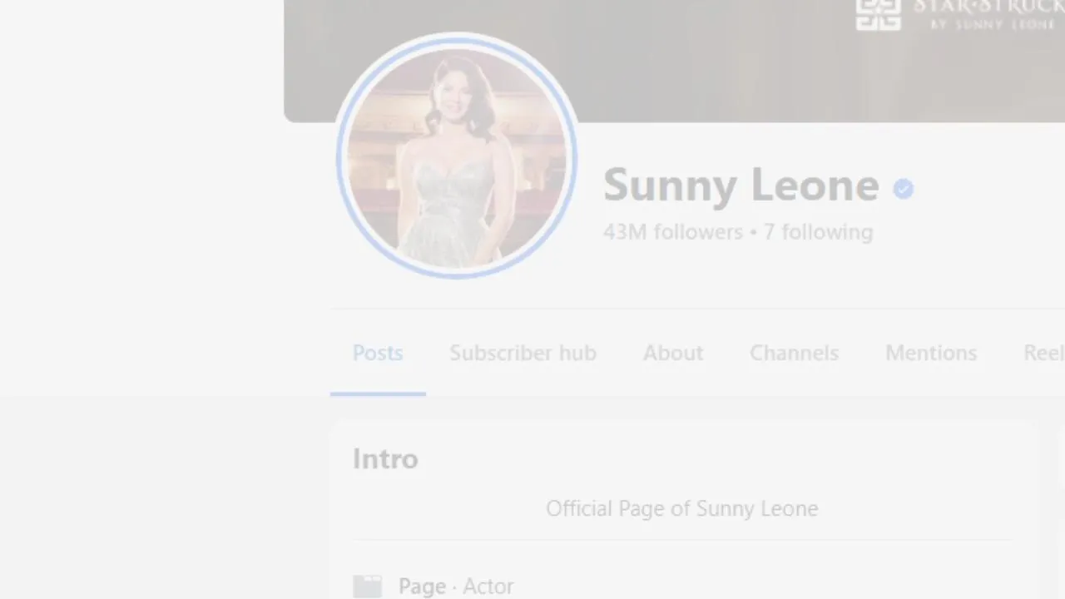The height and width of the screenshot is (599, 1065).
Task: Click the Star Struck logo on cover photo
Action: [959, 14]
